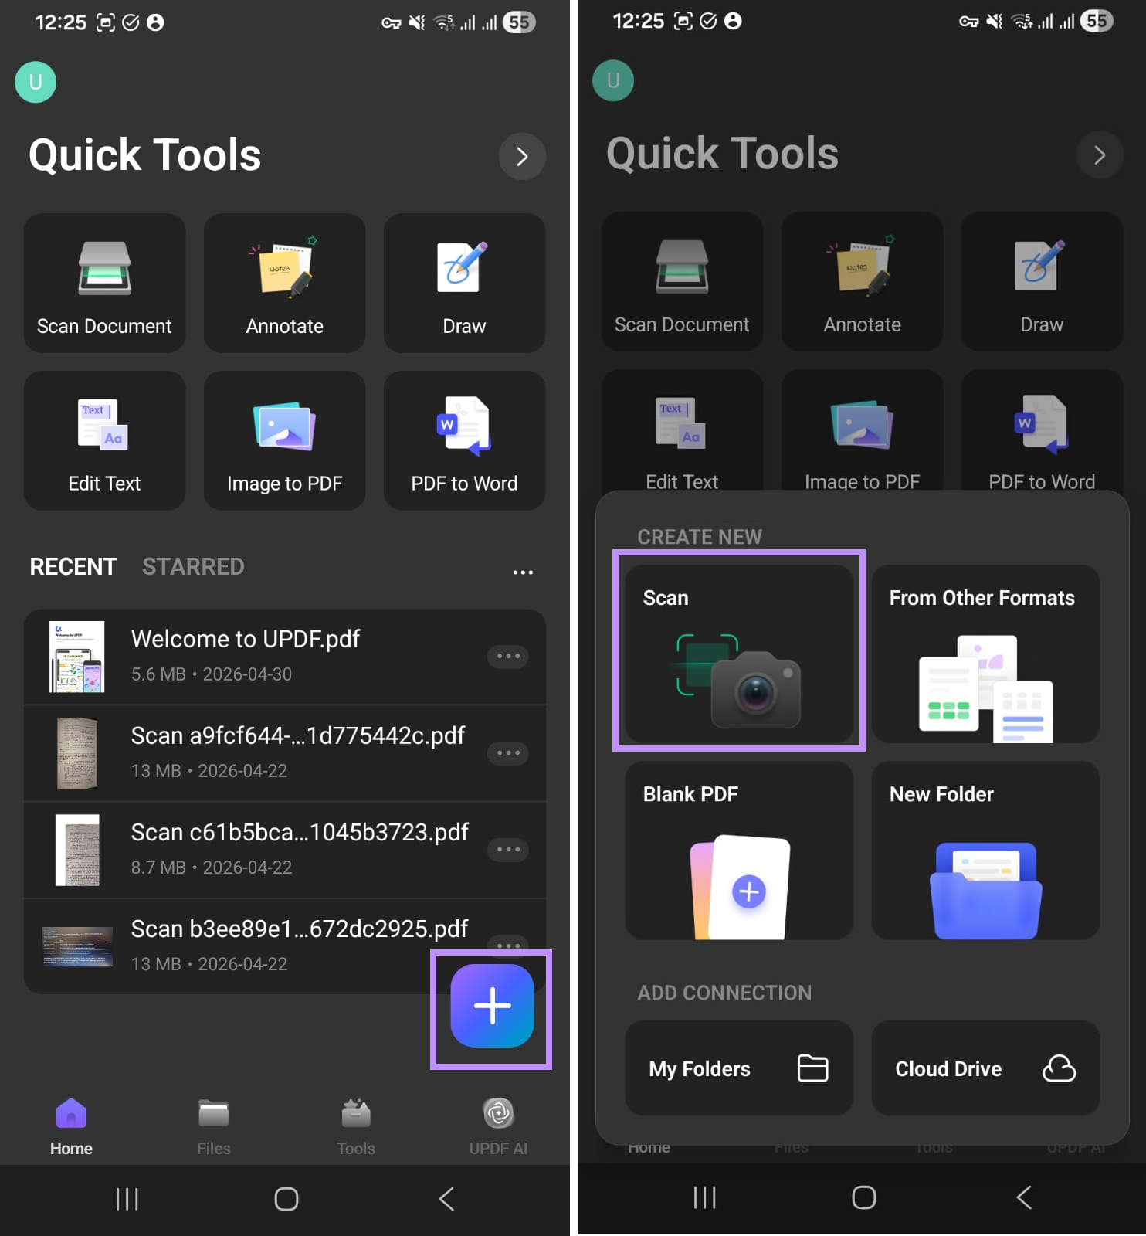Create a Blank PDF

(739, 851)
